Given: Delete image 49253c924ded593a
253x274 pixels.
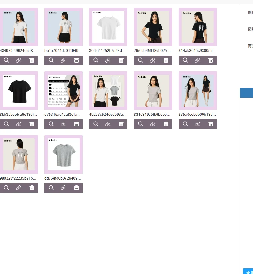Looking at the screenshot, I should click(x=121, y=124).
